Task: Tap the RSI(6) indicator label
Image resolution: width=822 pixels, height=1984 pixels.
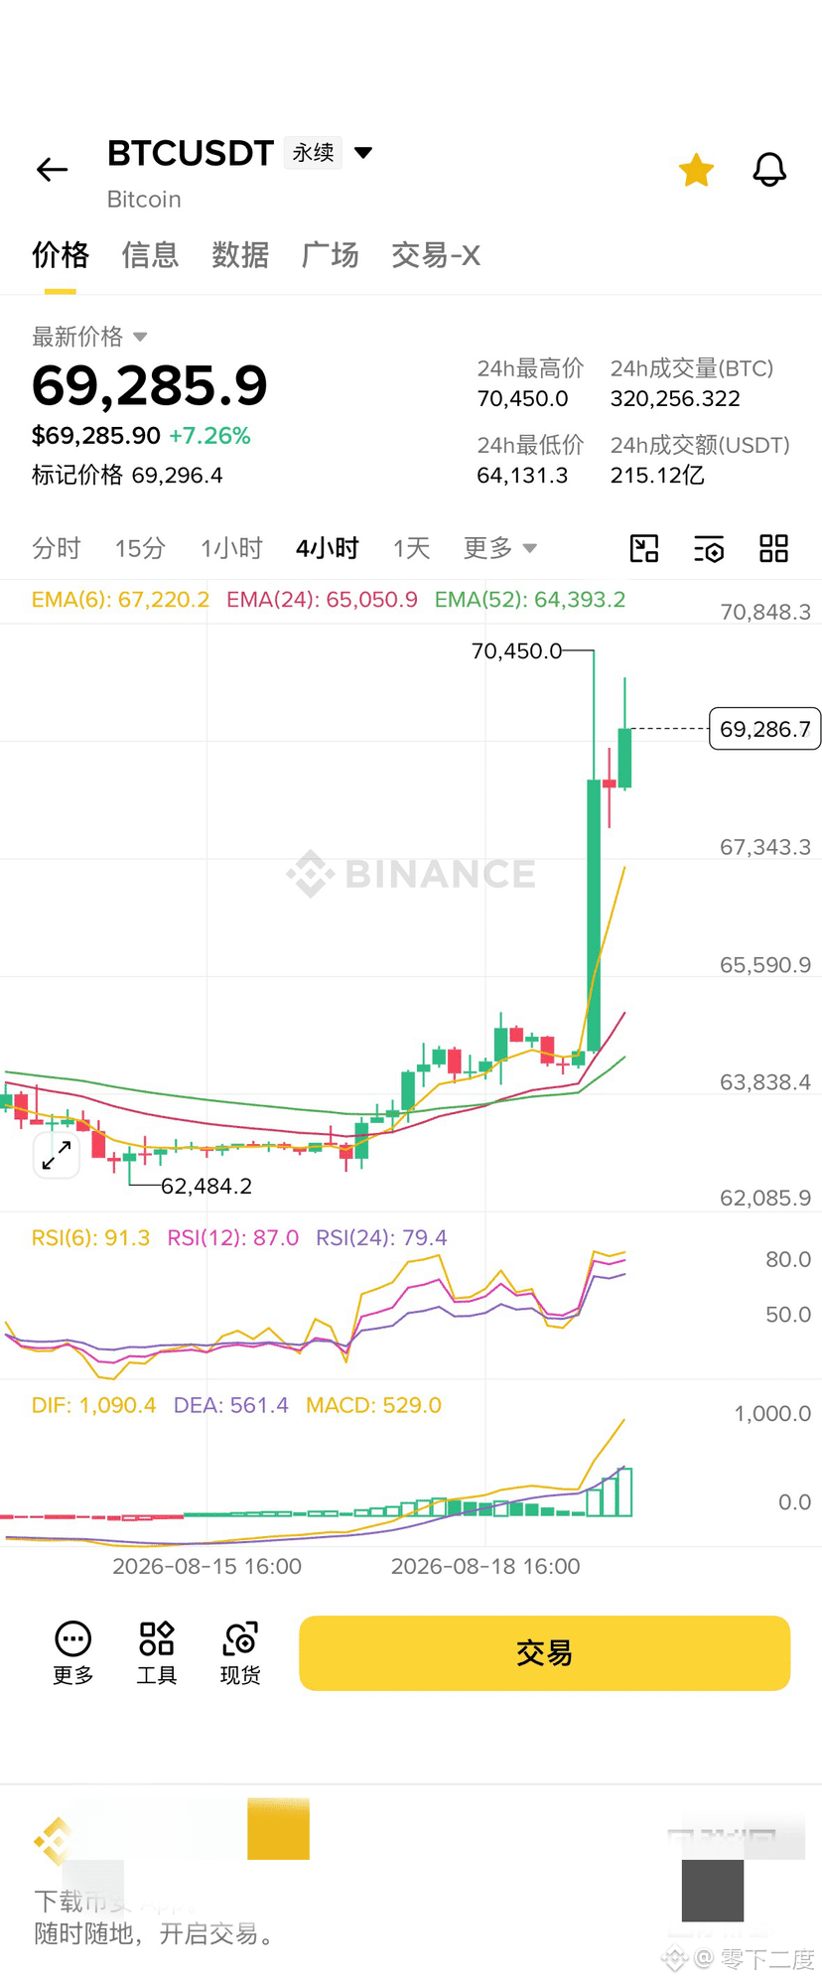Action: point(90,1238)
